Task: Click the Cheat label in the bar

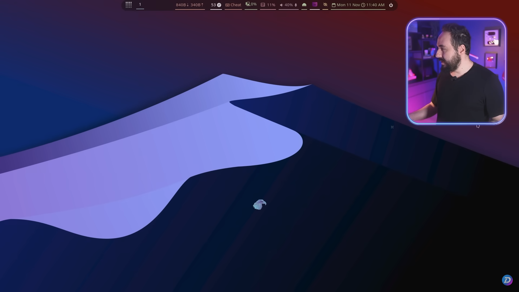Action: coord(235,5)
